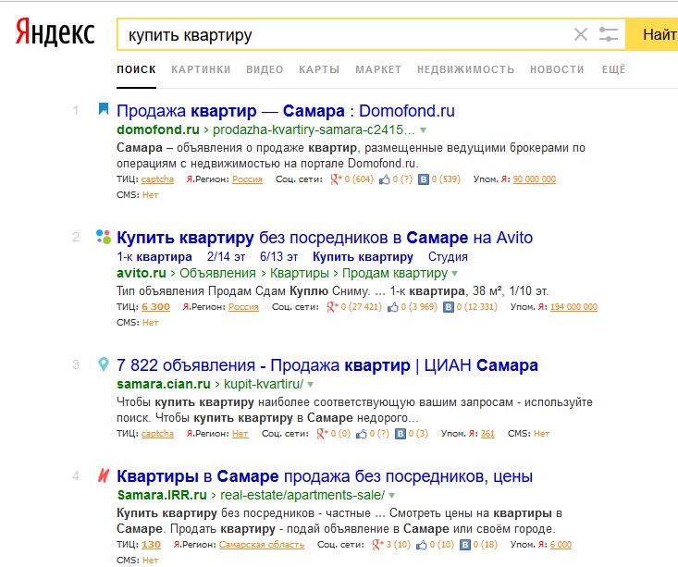Expand the avito.ru breadcrumb dropdown arrow
Image resolution: width=678 pixels, height=567 pixels.
click(x=454, y=274)
